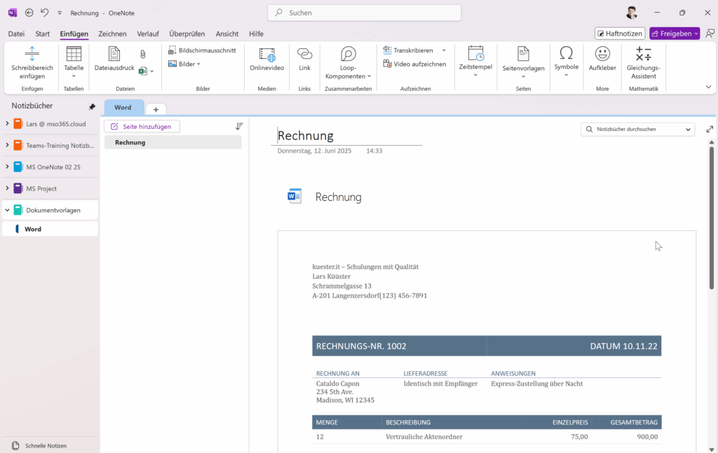The width and height of the screenshot is (718, 453).
Task: Attach a file with the paperclip icon
Action: [x=143, y=55]
